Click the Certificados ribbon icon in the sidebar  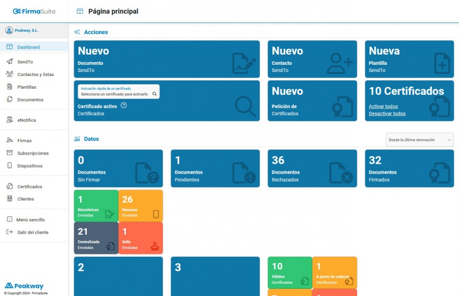(x=10, y=186)
